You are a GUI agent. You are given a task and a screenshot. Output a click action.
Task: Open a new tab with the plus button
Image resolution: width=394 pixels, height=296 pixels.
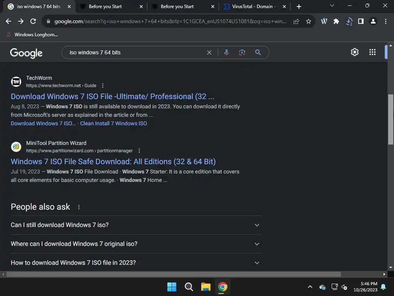tap(299, 7)
